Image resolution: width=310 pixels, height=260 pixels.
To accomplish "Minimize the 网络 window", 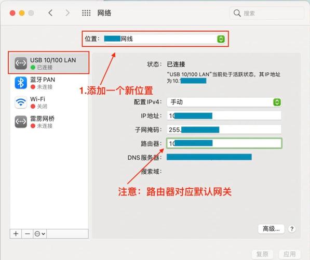I will (22, 13).
